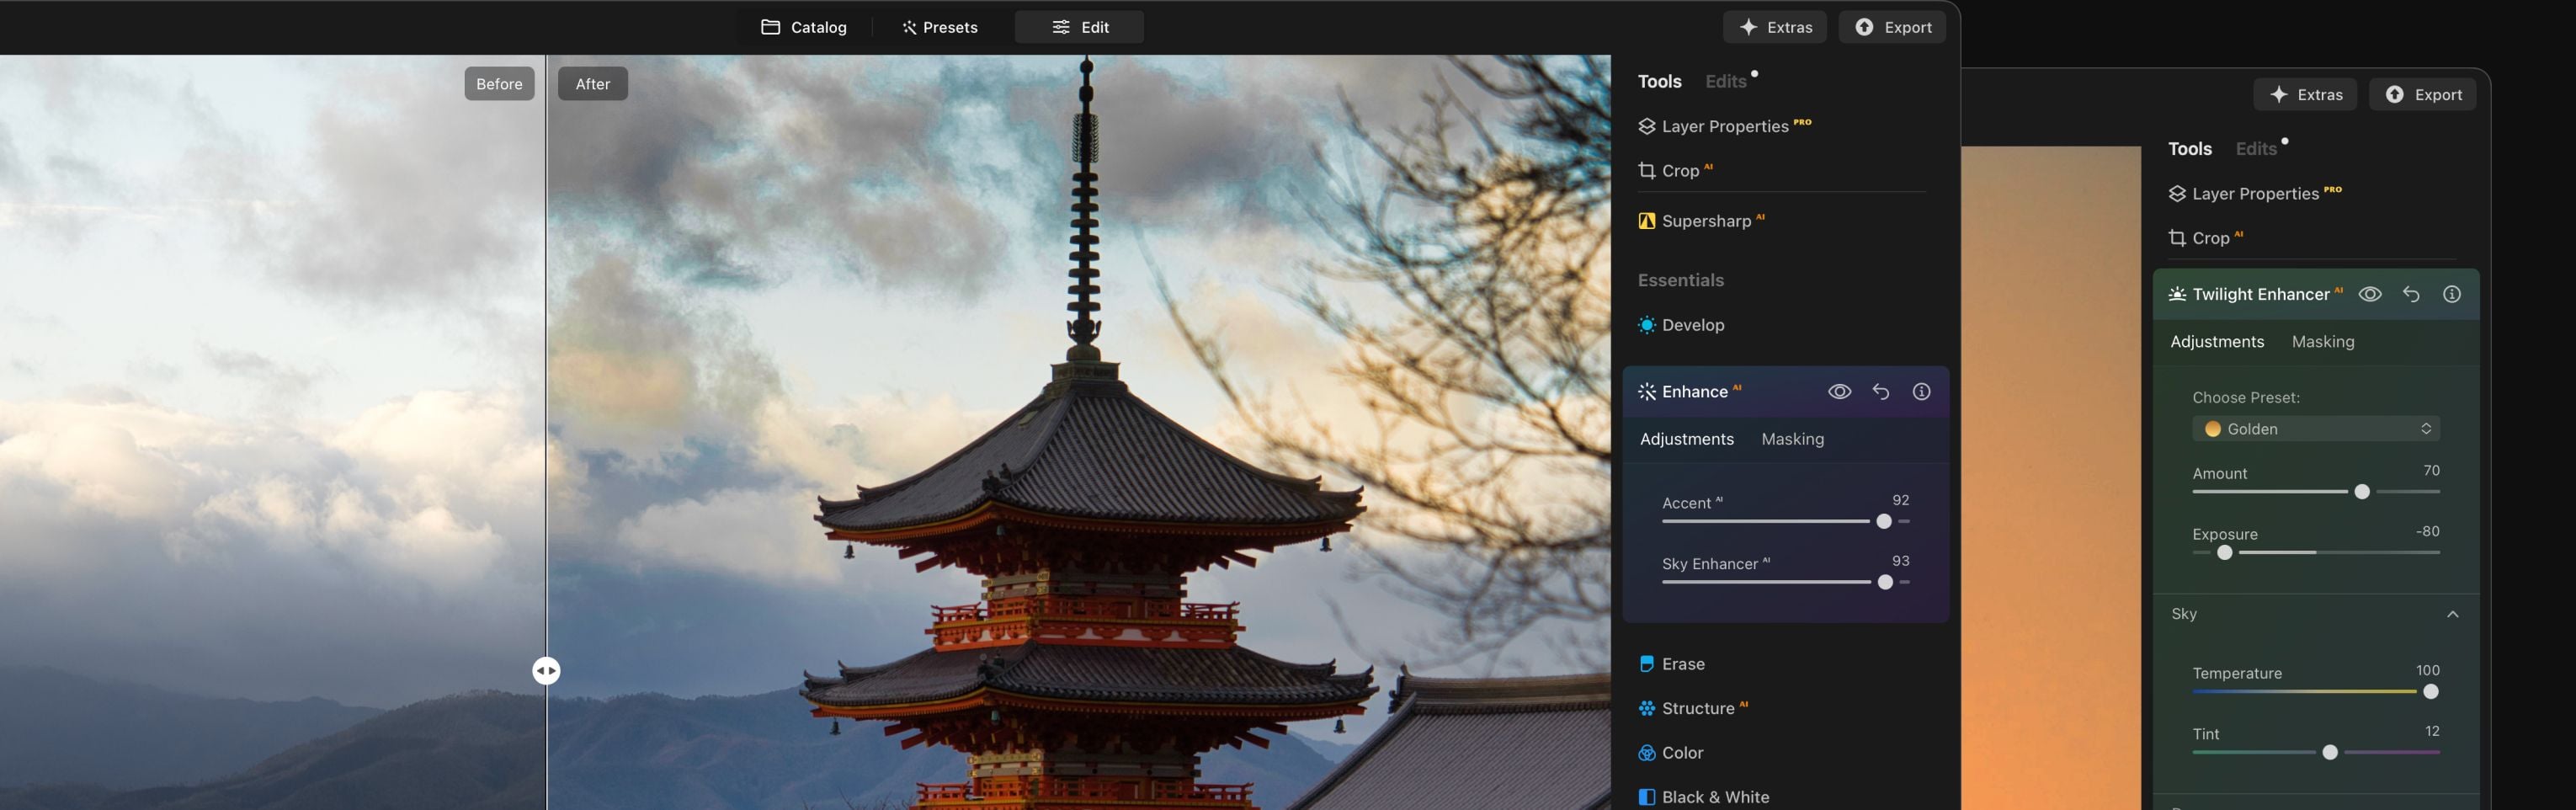Open the Catalog tab in front window

click(804, 27)
